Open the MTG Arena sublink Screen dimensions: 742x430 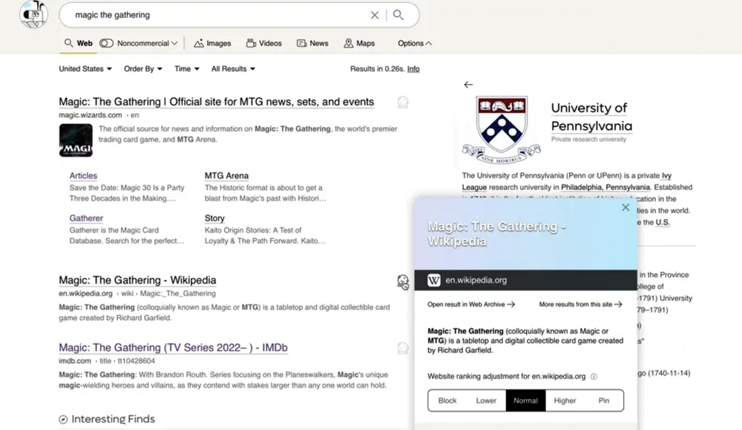tap(226, 176)
